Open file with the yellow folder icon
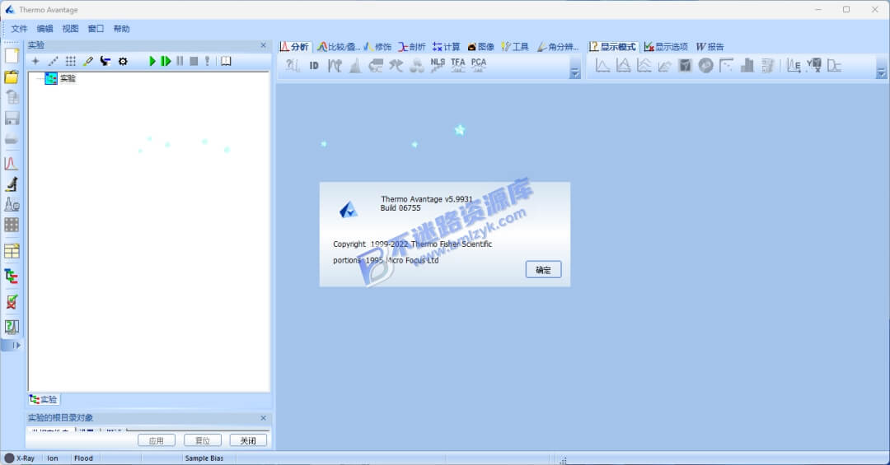The height and width of the screenshot is (465, 890). 12,77
